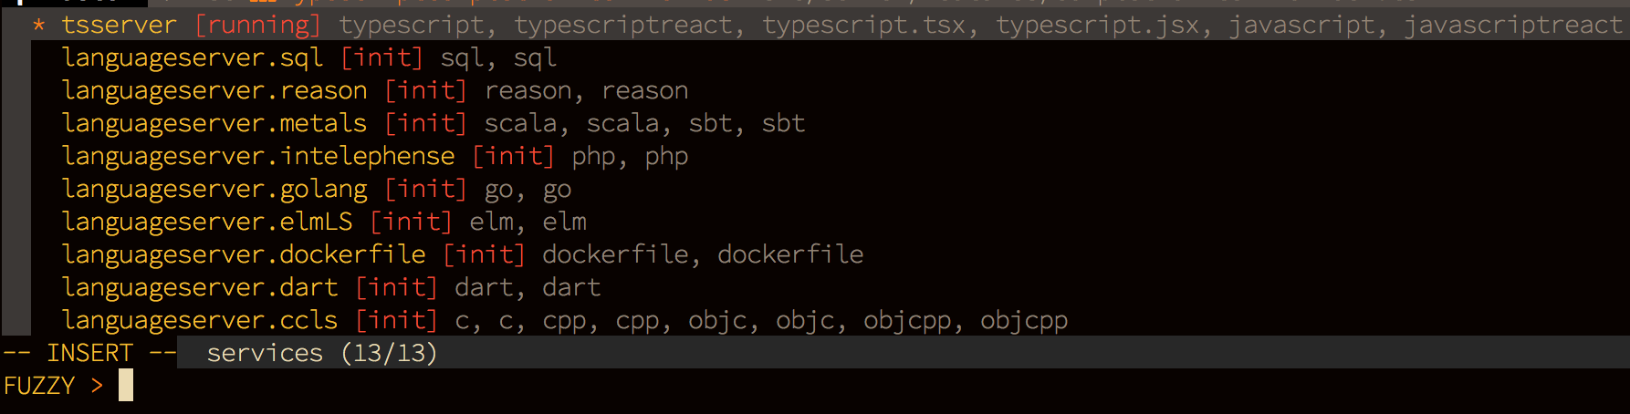The height and width of the screenshot is (414, 1630).
Task: Select the languageserver.elmLS service
Action: [x=830, y=222]
